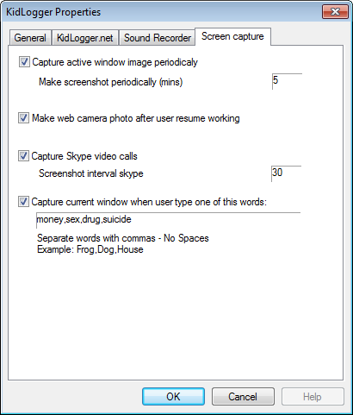Disable Make web camera photo checkbox
353x415 pixels.
(23, 118)
